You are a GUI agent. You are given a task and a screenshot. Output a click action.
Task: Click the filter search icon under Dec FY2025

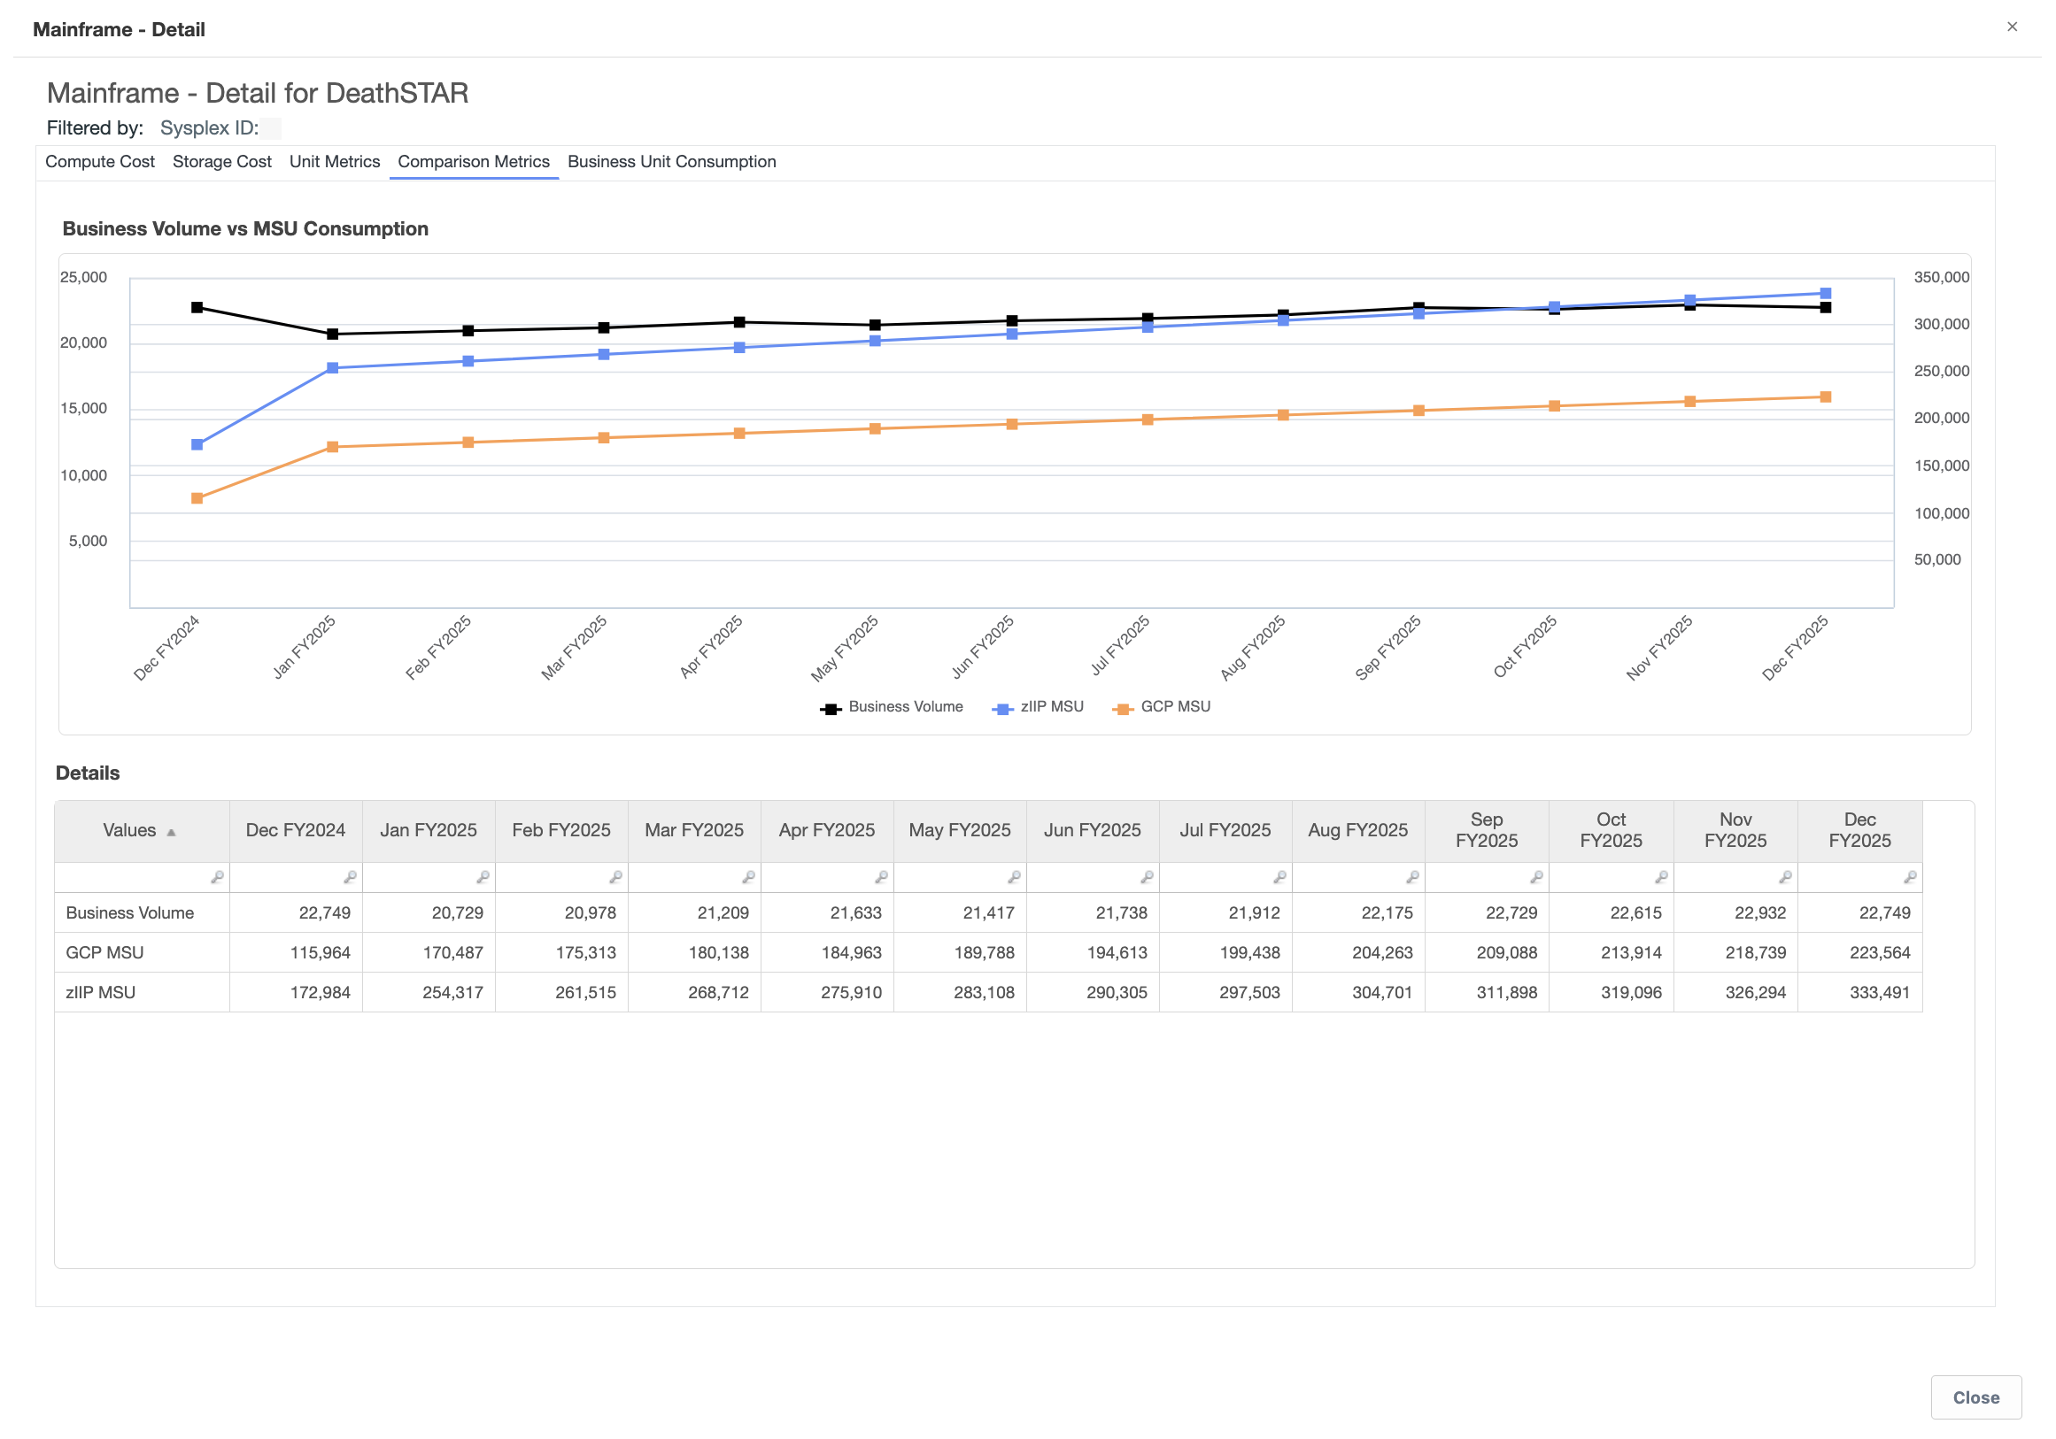click(x=1911, y=878)
